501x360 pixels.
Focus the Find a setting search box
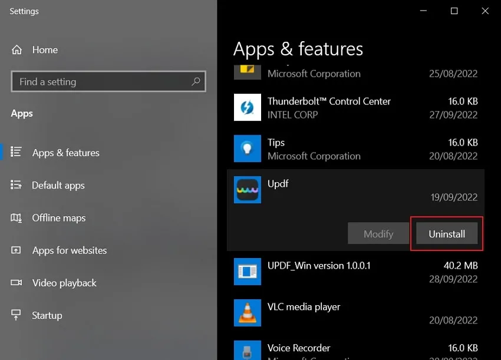108,81
